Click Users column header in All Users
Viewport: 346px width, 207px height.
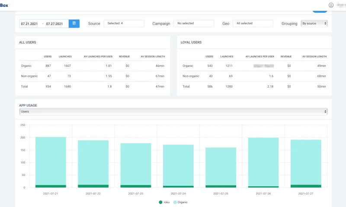point(48,56)
